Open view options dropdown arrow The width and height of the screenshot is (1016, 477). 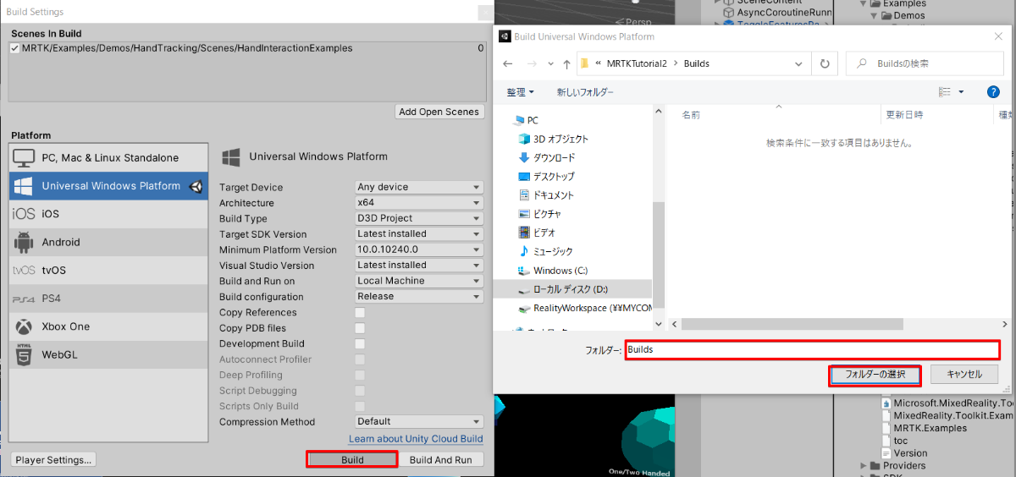coord(961,91)
